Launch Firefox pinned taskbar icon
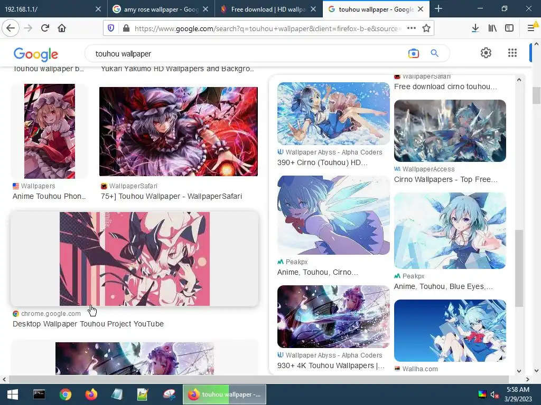The image size is (541, 405). pyautogui.click(x=91, y=394)
